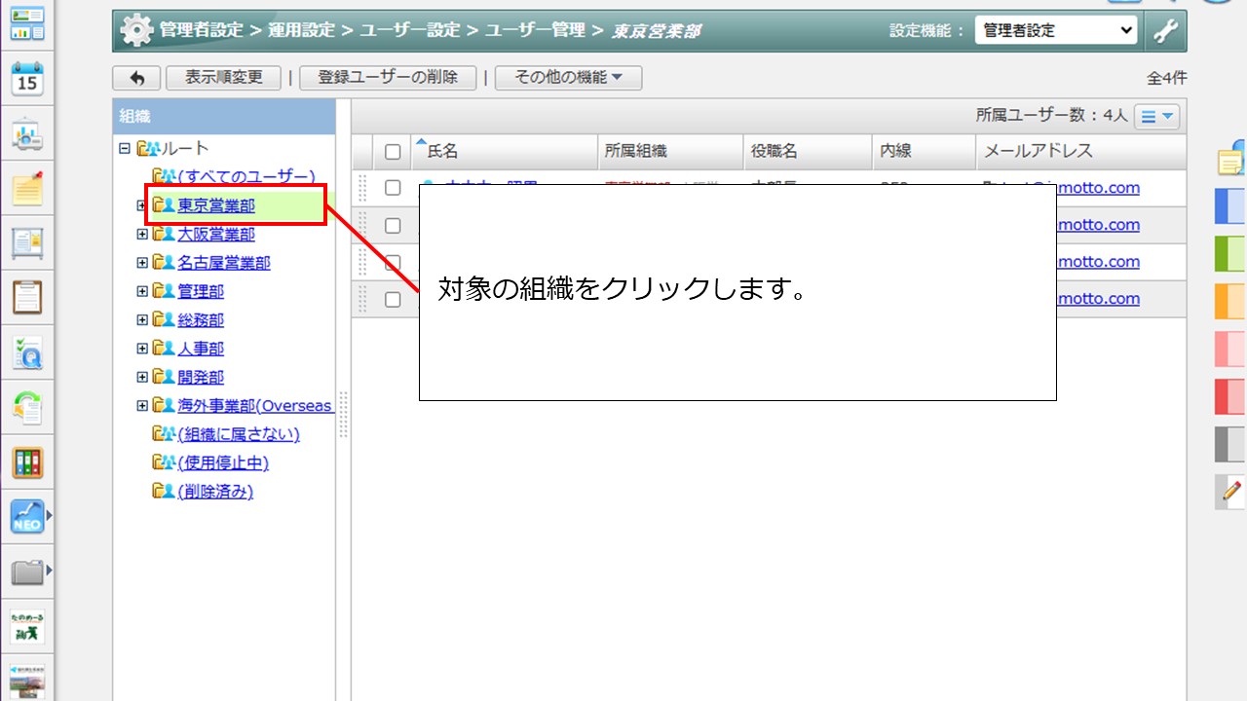This screenshot has width=1247, height=701.
Task: Click the 氏名 column header
Action: point(442,151)
